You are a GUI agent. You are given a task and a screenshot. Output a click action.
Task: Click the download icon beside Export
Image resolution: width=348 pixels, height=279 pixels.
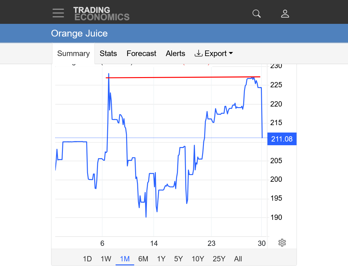[198, 54]
